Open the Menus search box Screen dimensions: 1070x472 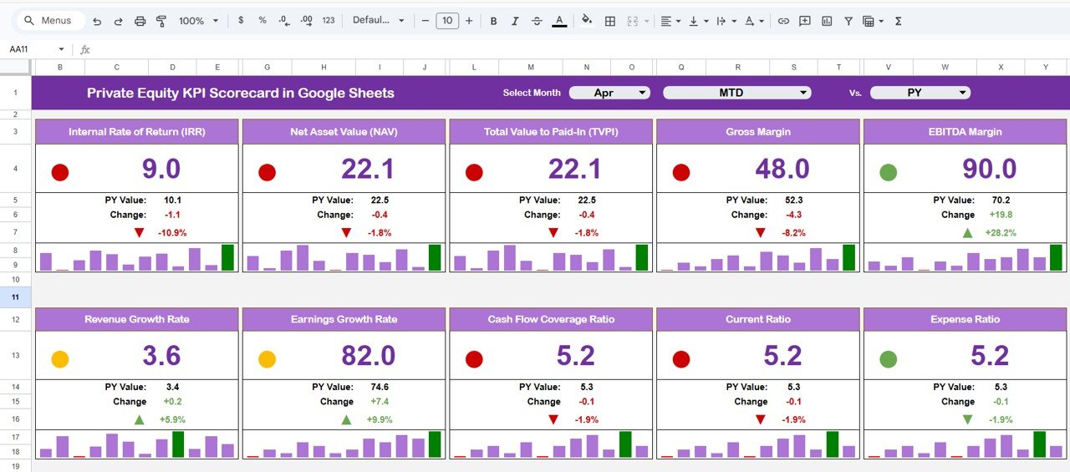(x=50, y=21)
